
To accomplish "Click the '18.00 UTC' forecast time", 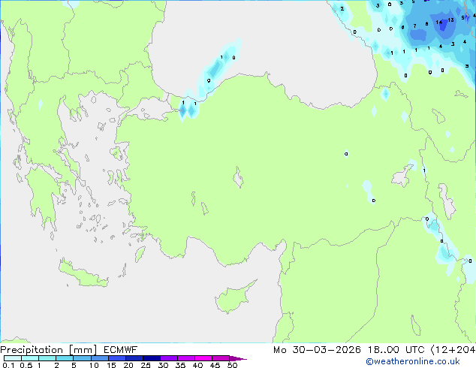I will coord(396,350).
